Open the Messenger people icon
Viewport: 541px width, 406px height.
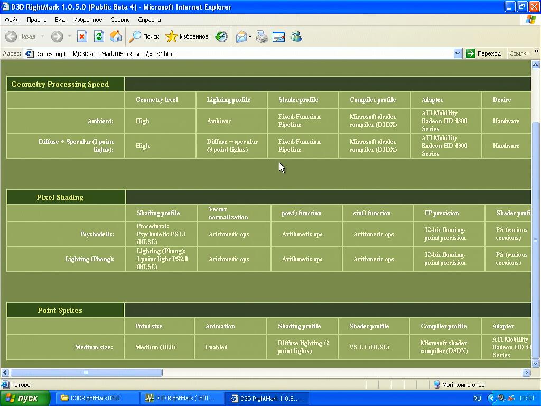click(296, 36)
